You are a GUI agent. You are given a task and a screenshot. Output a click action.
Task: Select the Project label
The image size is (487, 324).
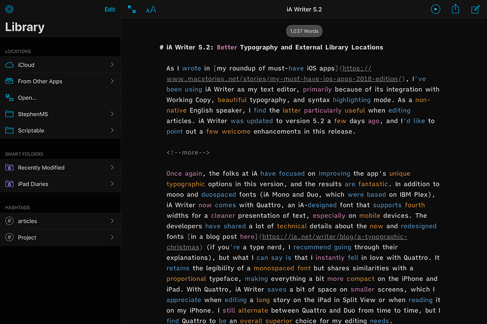tap(27, 237)
